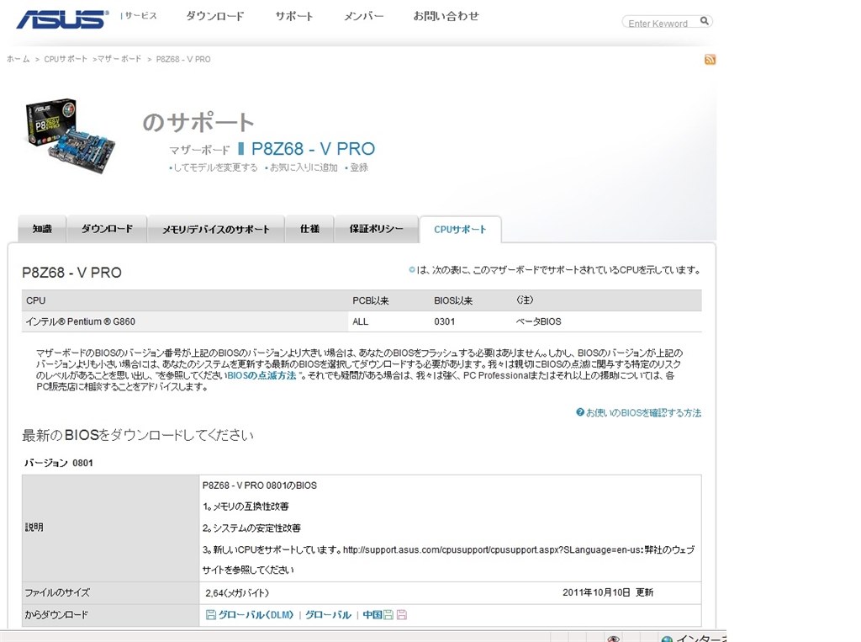861x642 pixels.
Task: Click the マザーボード label beside the product name
Action: click(x=199, y=150)
